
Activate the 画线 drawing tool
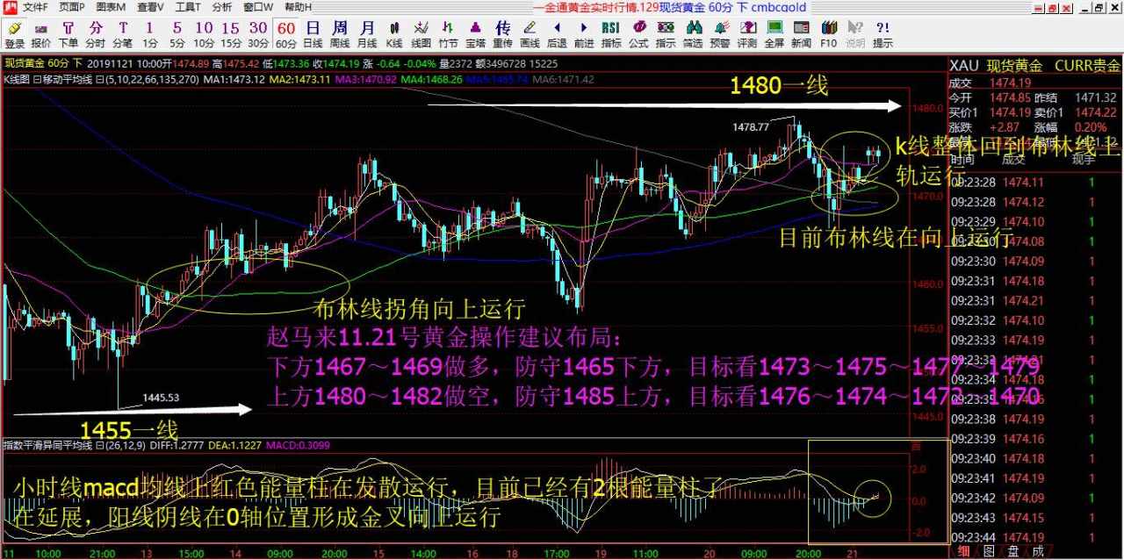click(530, 34)
